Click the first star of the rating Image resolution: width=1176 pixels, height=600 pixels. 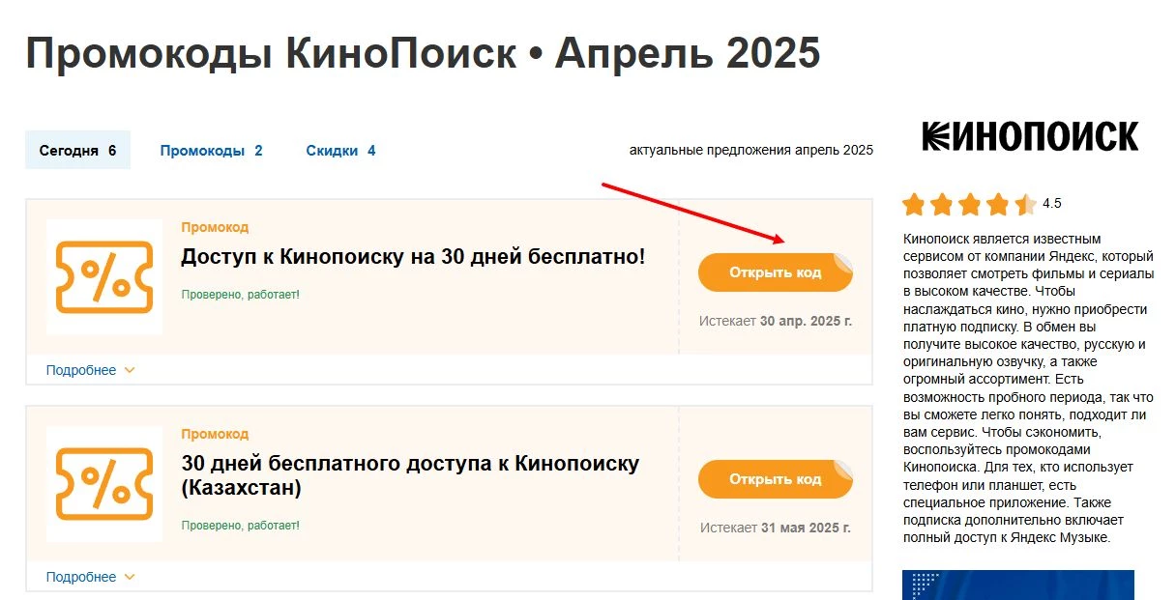[913, 204]
